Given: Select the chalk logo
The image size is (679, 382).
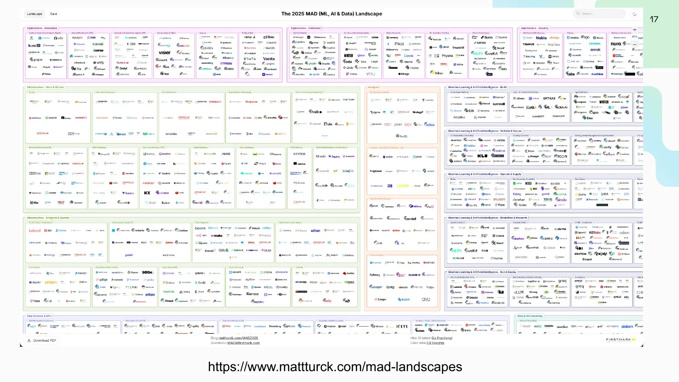Looking at the screenshot, I should (x=315, y=112).
